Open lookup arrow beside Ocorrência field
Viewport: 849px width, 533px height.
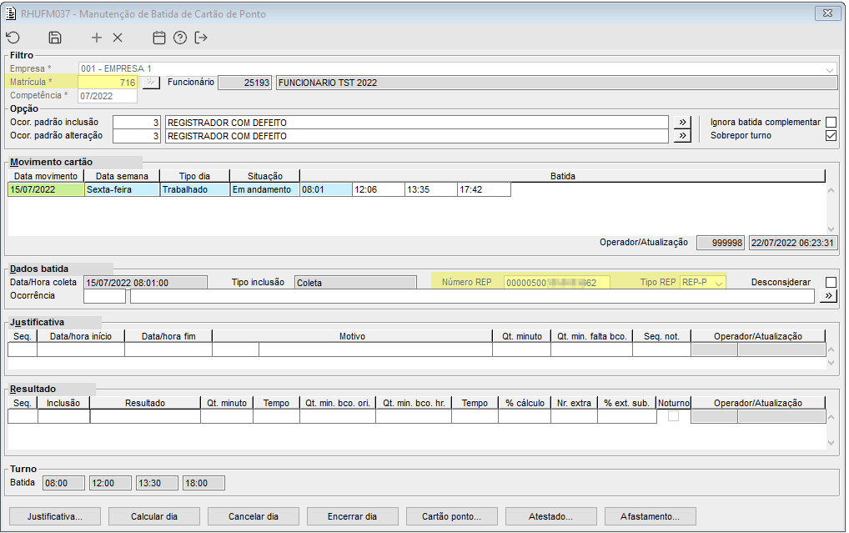click(x=829, y=296)
